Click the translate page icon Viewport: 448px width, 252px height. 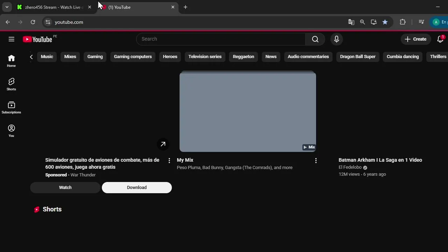[x=351, y=22]
